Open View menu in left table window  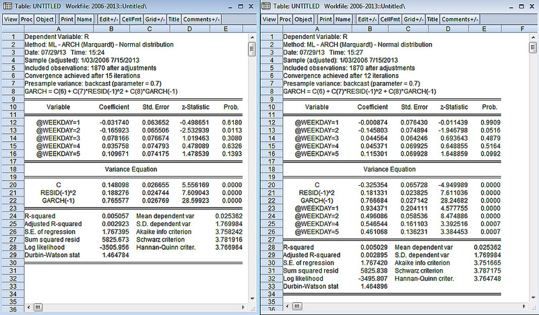[x=10, y=20]
